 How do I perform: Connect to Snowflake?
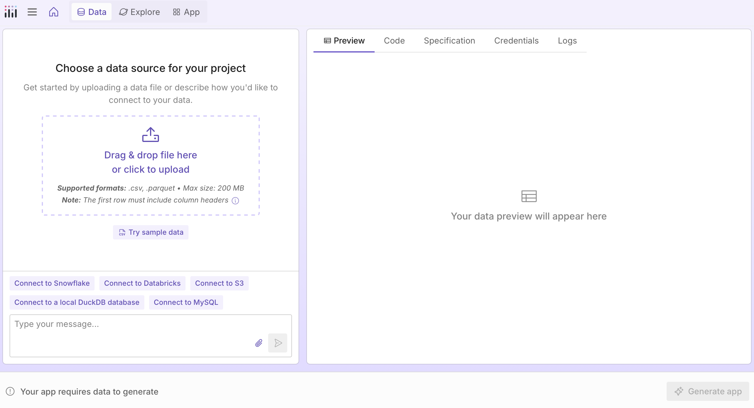[x=52, y=283]
